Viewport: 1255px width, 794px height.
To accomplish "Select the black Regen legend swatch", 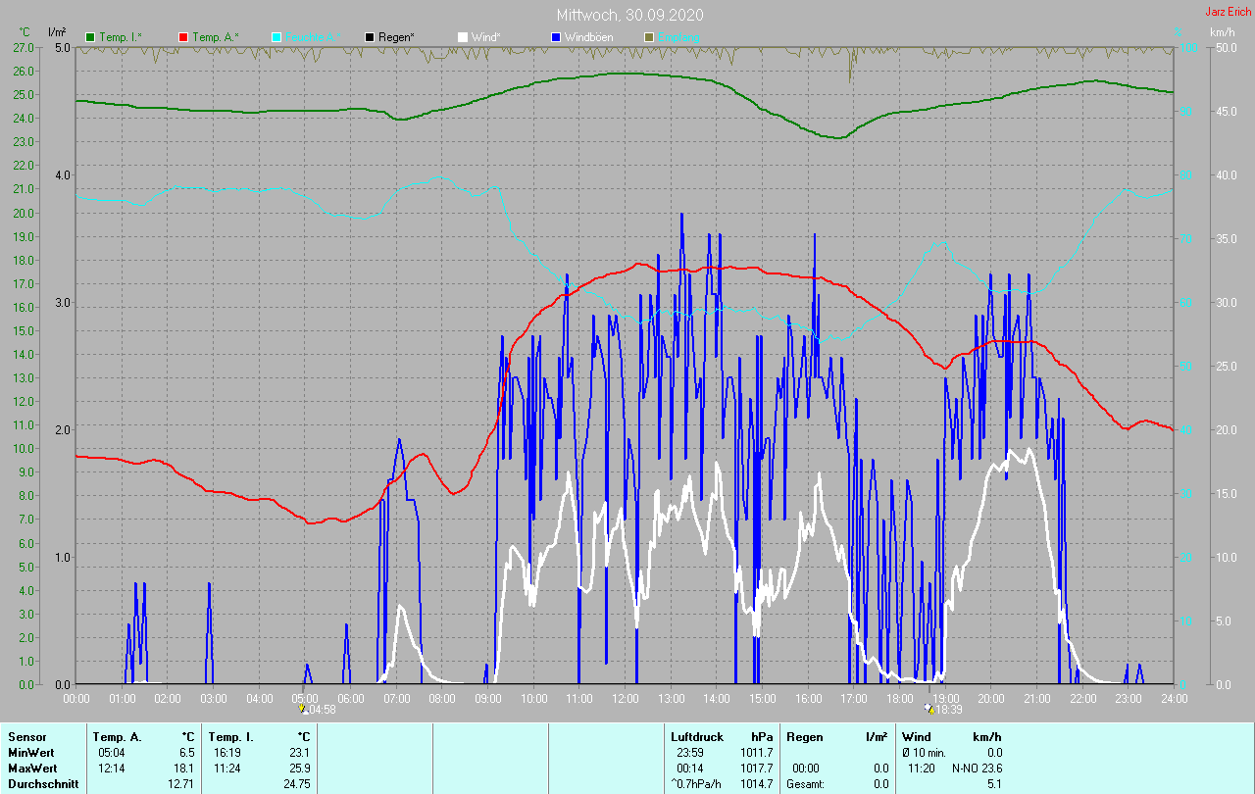I will click(x=369, y=37).
